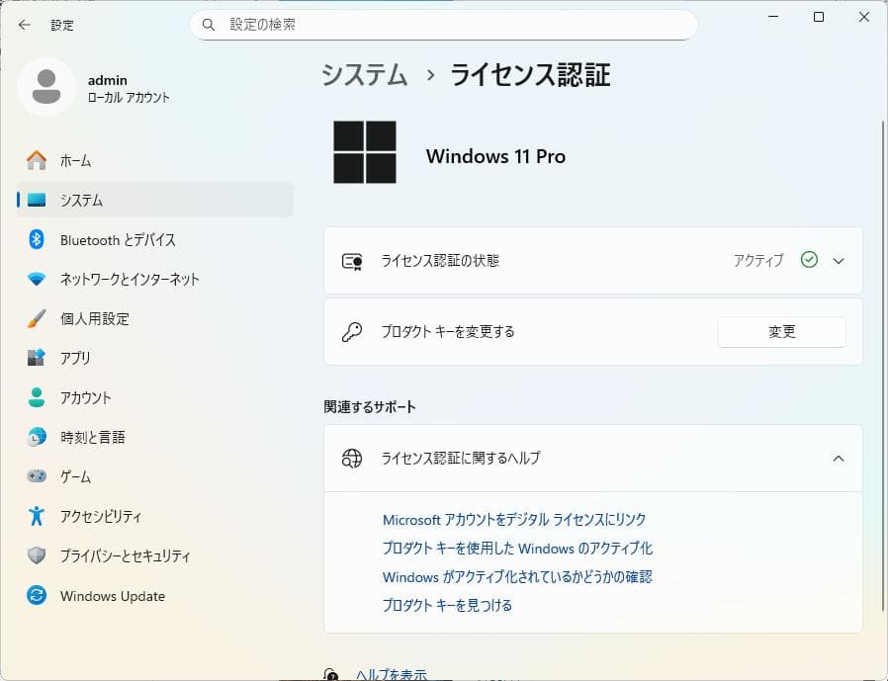Click the green アクティブ status checkmark
Screen dimensions: 888x681
pos(809,260)
